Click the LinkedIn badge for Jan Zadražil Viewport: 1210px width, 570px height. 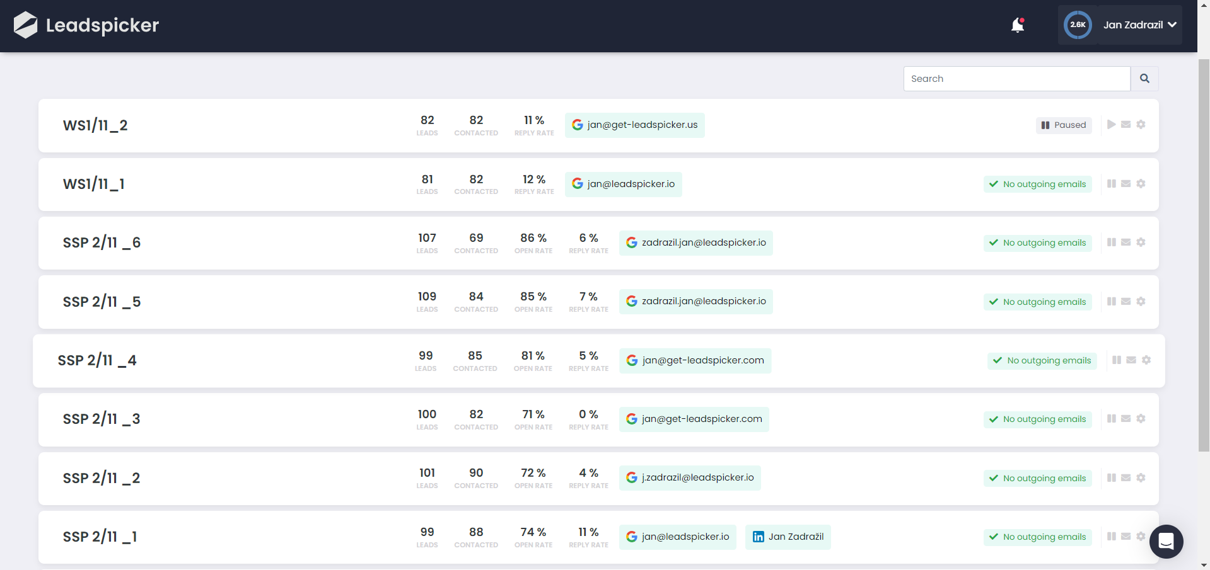(x=788, y=537)
